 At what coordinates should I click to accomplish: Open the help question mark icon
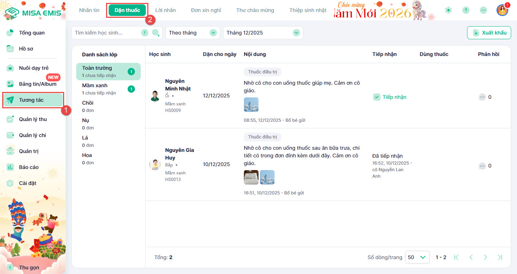[466, 10]
